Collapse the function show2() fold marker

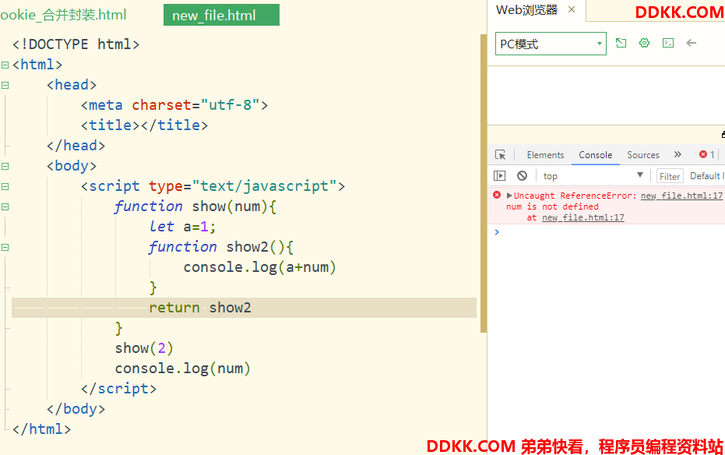(x=5, y=248)
